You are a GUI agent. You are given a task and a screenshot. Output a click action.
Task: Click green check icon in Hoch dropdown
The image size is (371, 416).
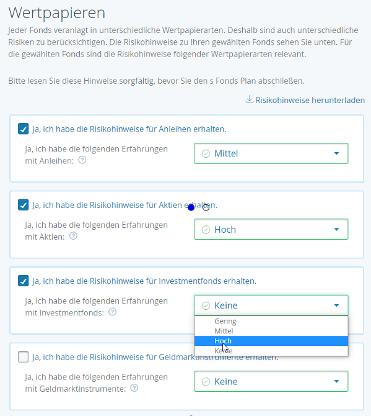(x=206, y=230)
